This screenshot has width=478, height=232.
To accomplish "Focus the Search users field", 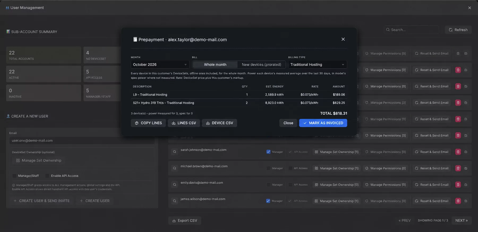I will (411, 30).
